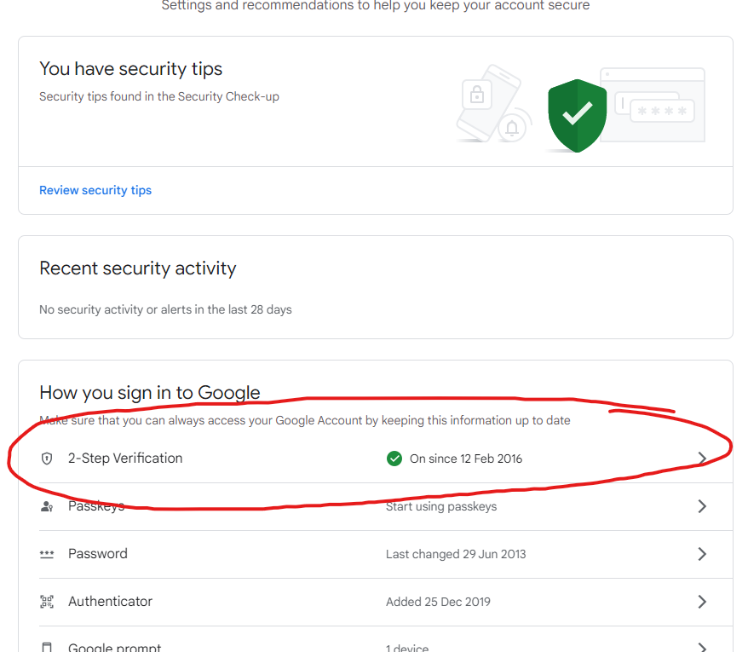
Task: Open the Password row label
Action: [x=98, y=554]
